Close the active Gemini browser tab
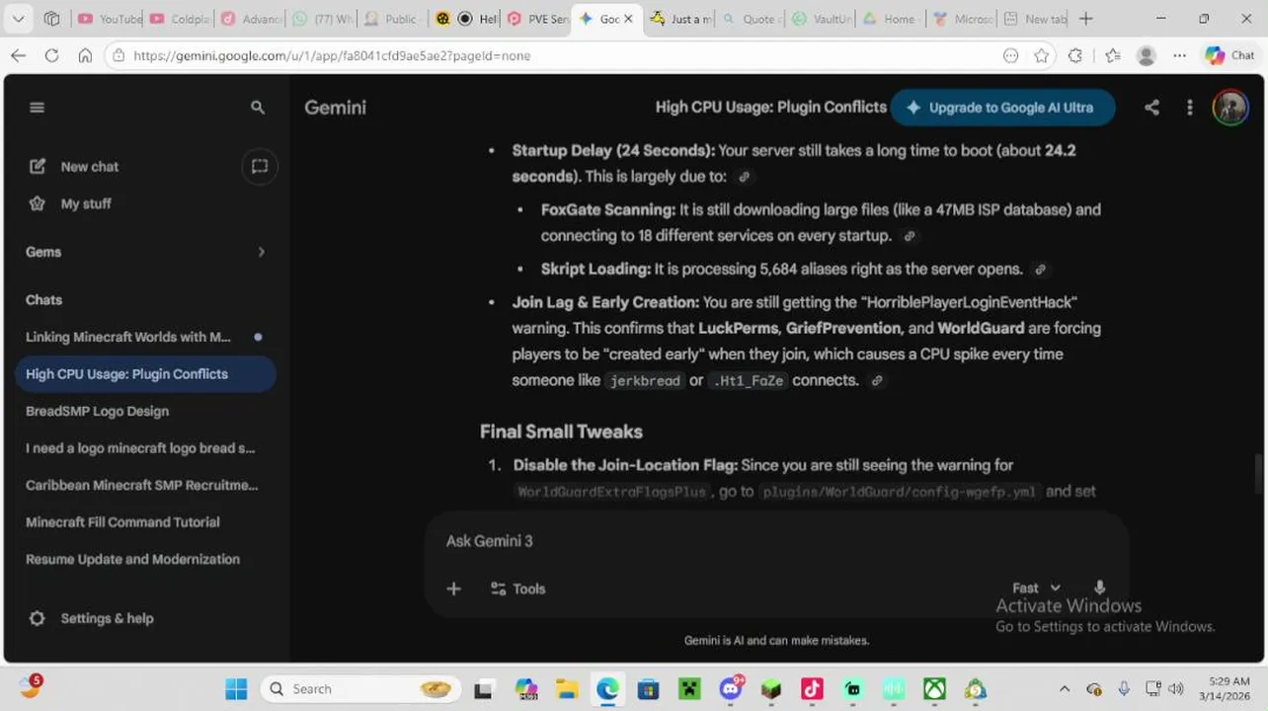This screenshot has width=1268, height=711. point(627,19)
